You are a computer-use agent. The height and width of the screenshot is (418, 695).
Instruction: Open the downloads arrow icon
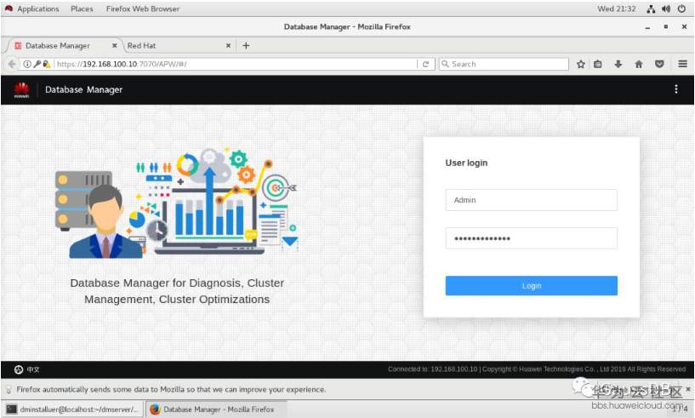point(618,64)
